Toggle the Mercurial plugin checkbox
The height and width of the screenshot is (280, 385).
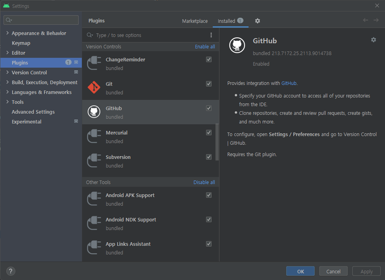coord(209,133)
